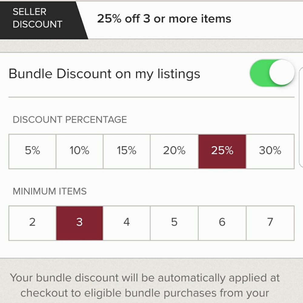The image size is (303, 303).
Task: Select the highlighted 25% discount
Action: [222, 151]
